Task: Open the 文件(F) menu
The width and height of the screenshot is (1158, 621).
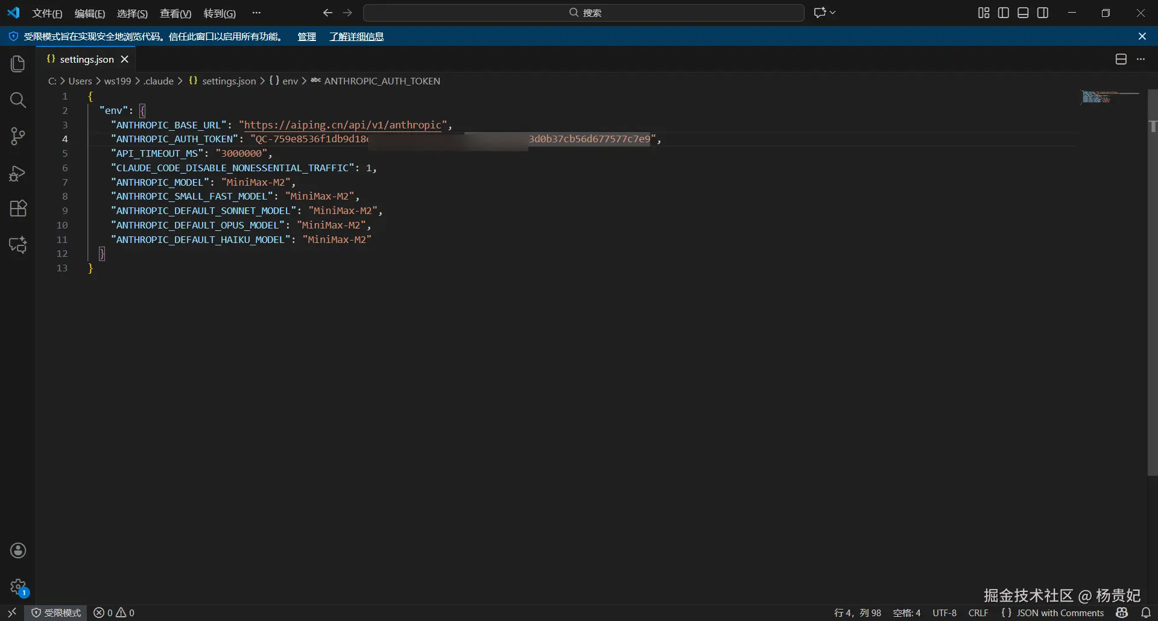Action: pyautogui.click(x=47, y=13)
